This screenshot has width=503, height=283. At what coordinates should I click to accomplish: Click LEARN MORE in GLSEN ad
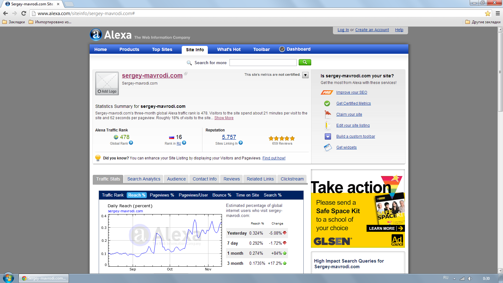click(385, 228)
